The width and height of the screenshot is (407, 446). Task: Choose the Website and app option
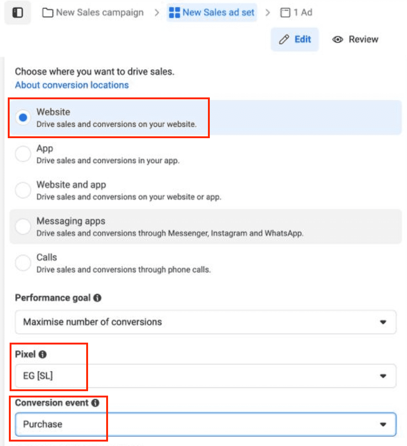click(23, 190)
